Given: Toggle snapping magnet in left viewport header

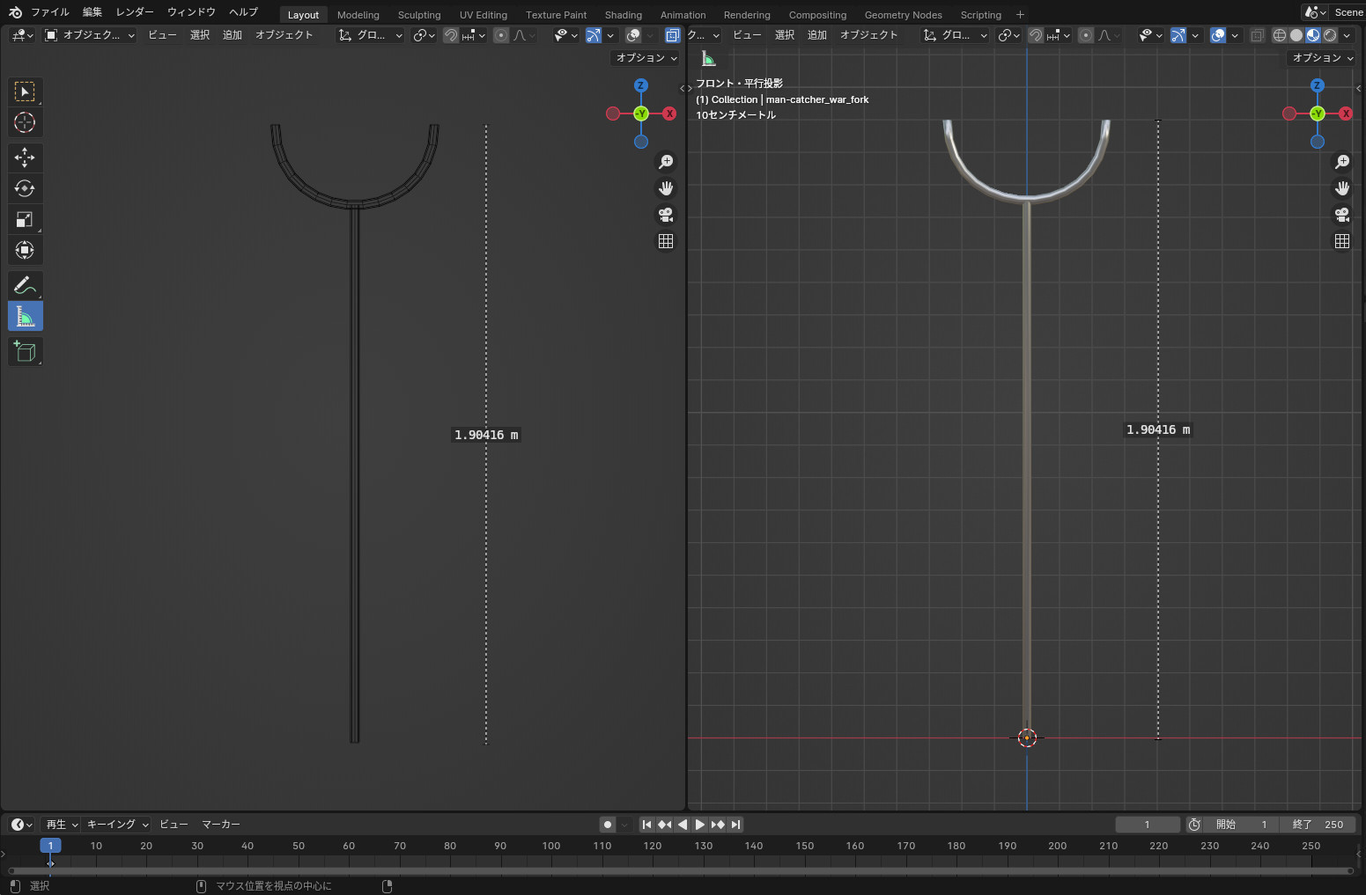Looking at the screenshot, I should coord(451,35).
